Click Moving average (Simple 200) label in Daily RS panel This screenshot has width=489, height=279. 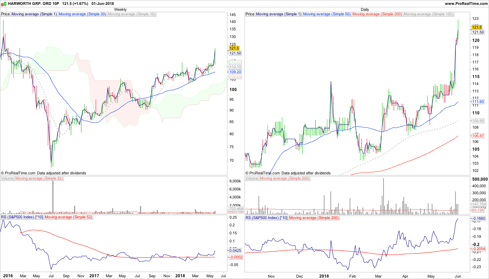click(x=314, y=218)
